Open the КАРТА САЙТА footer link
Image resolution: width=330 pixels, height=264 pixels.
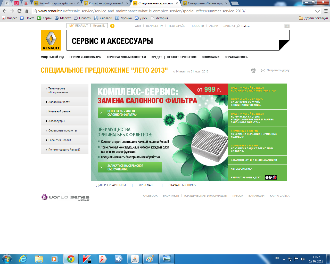280,196
